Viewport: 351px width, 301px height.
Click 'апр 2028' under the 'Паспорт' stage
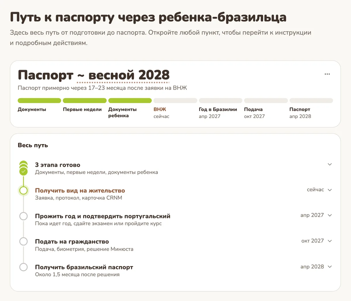tap(300, 116)
